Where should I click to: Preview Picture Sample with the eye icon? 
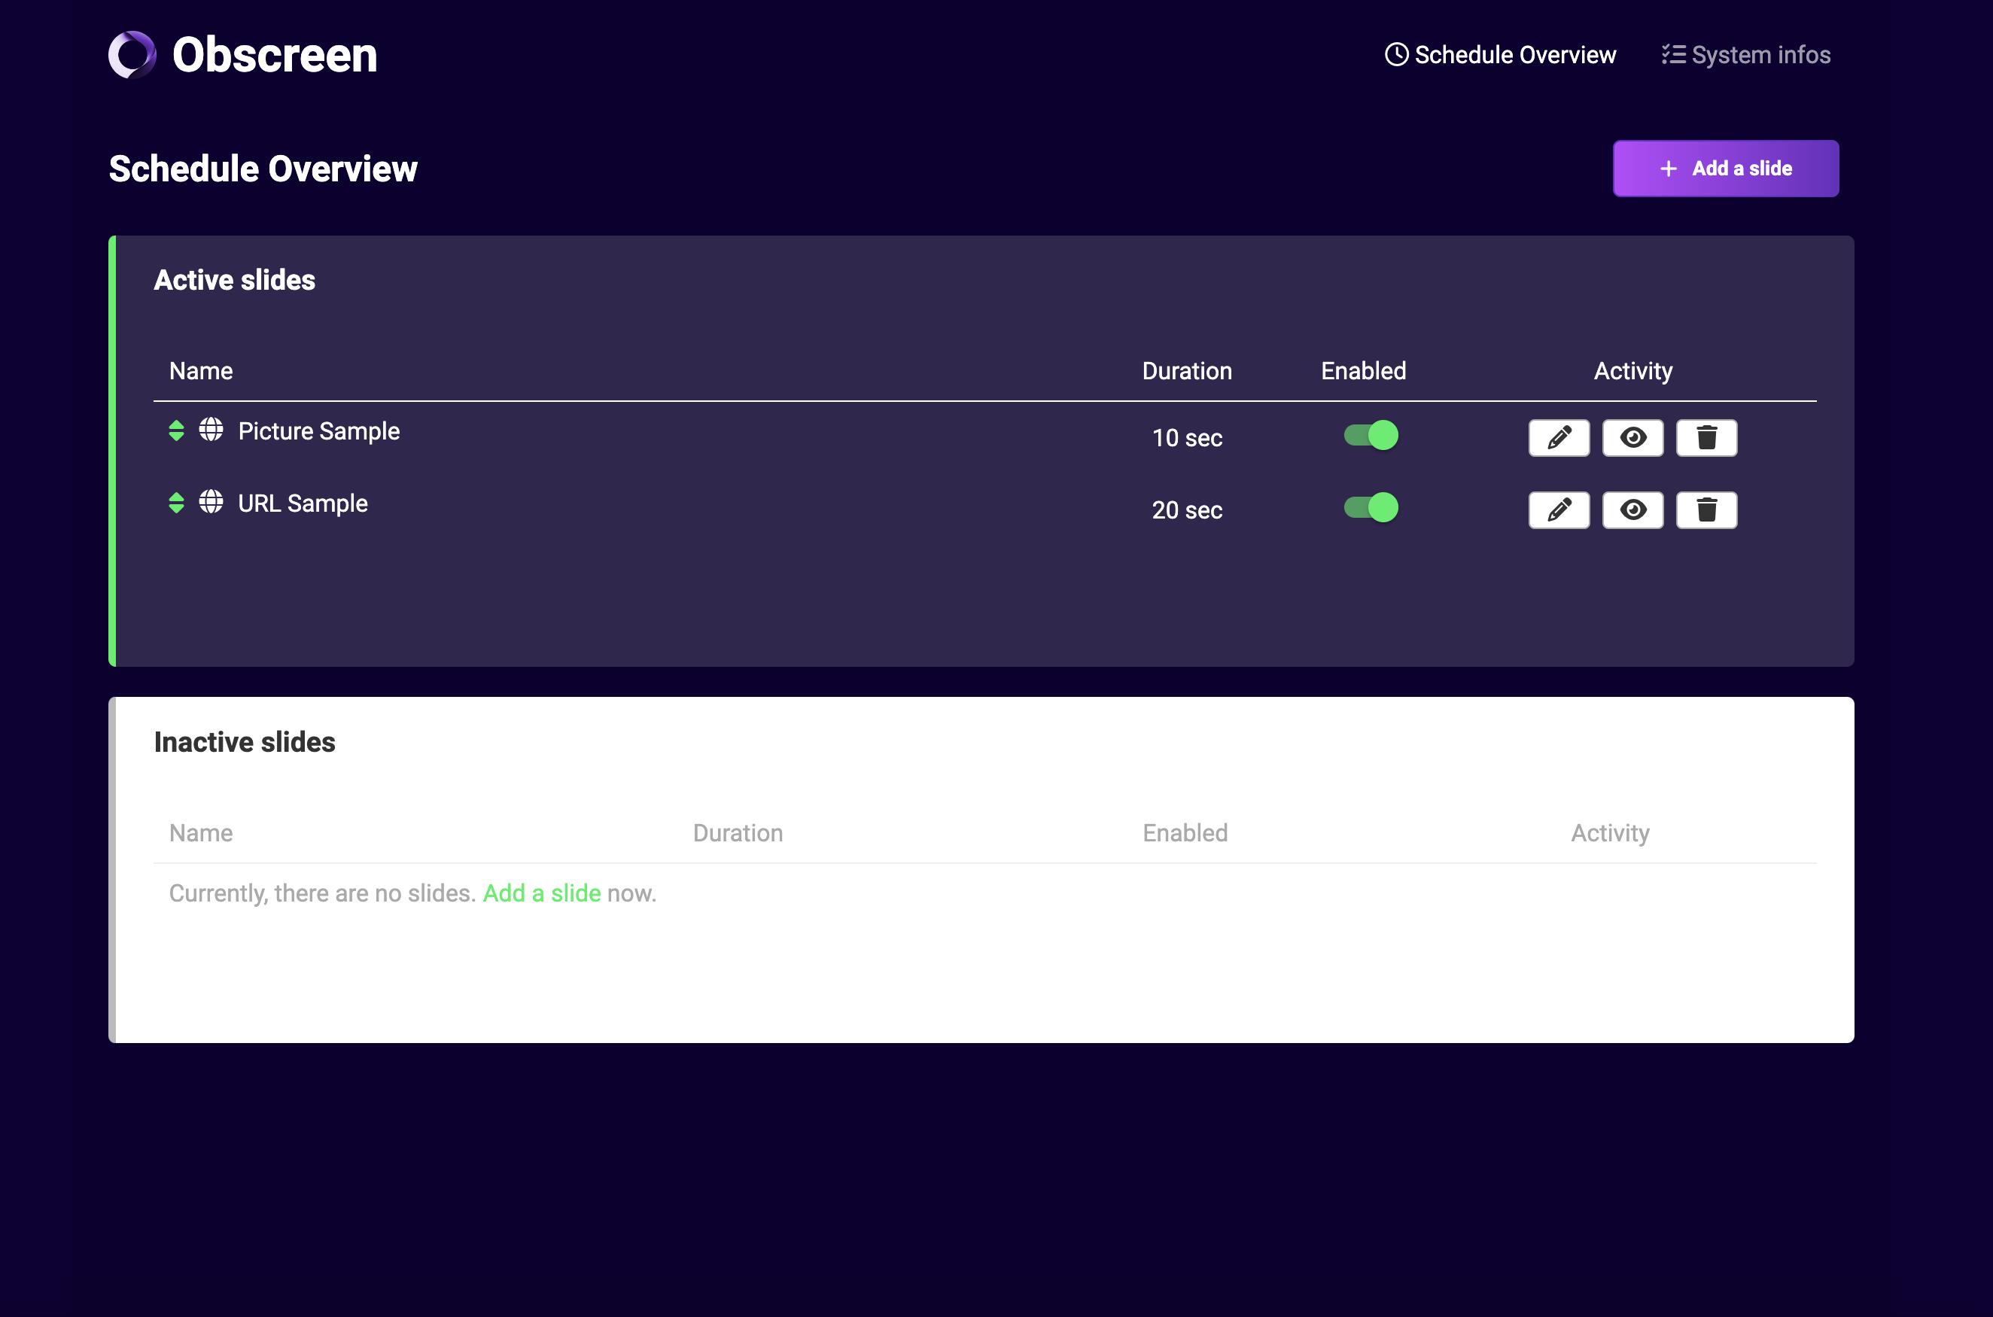coord(1632,437)
